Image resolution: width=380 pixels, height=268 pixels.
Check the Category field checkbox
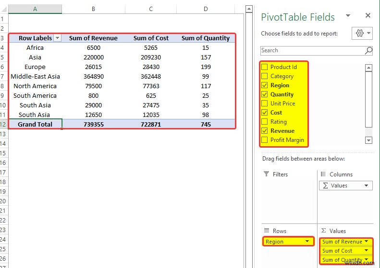click(x=264, y=76)
